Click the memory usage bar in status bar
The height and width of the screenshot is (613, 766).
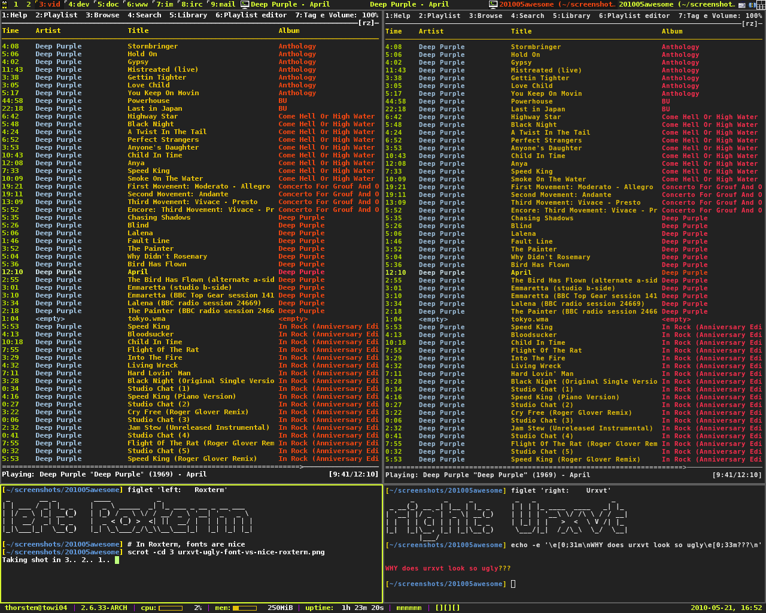(x=245, y=608)
